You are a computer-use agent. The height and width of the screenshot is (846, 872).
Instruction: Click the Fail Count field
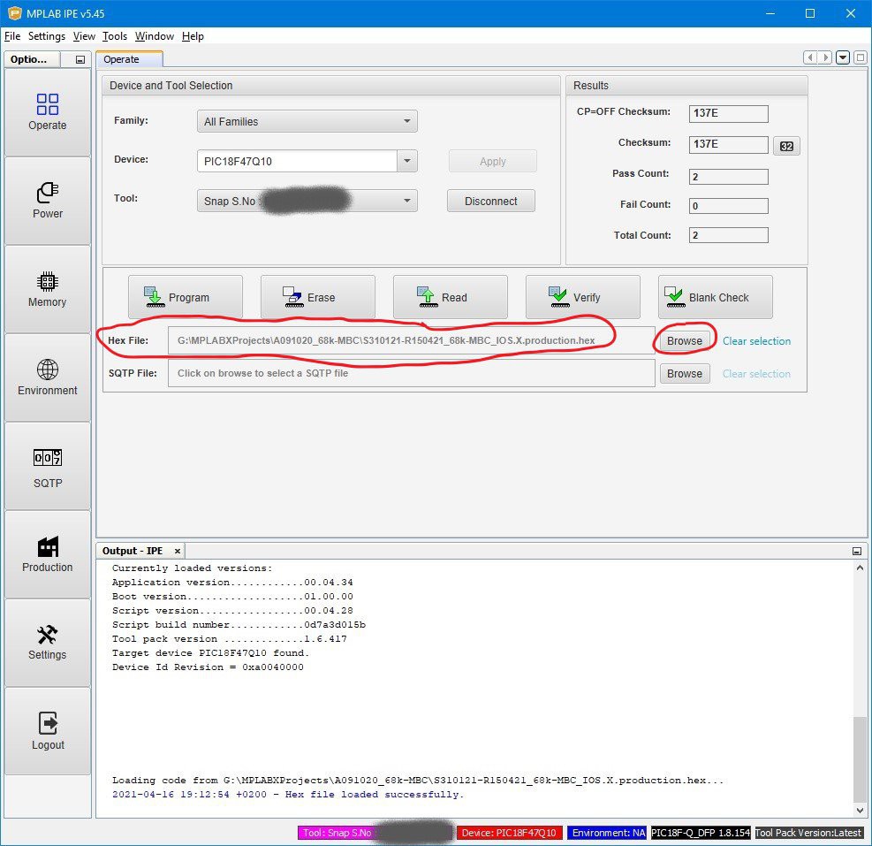pos(729,206)
